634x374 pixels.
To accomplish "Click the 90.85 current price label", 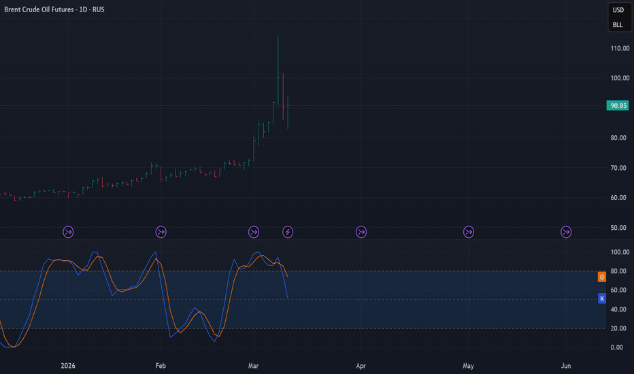I will click(x=618, y=105).
